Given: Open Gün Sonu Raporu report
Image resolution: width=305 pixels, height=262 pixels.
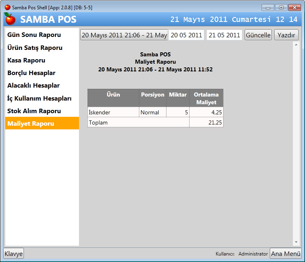Looking at the screenshot, I should coord(34,35).
